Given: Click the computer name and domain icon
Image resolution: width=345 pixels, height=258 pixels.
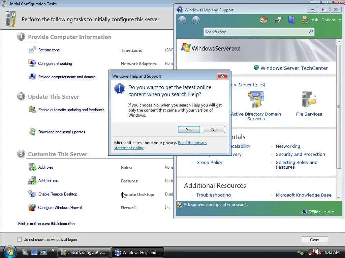Looking at the screenshot, I should (x=32, y=77).
